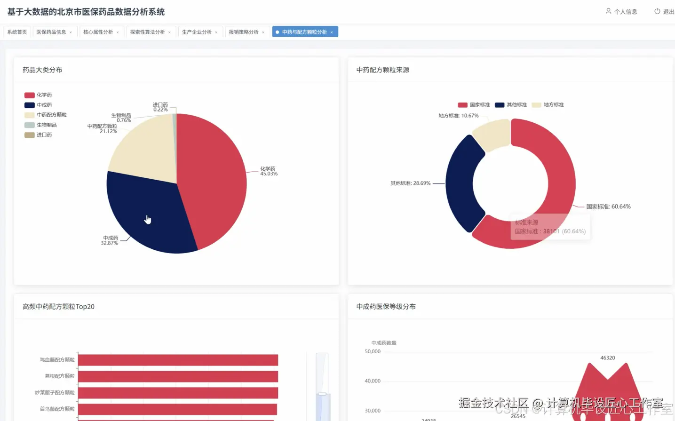Toggle 生物制品 legend entry
The width and height of the screenshot is (675, 421).
(x=40, y=125)
